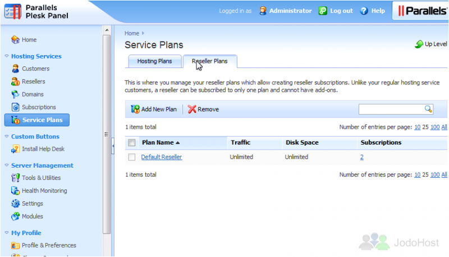Image resolution: width=449 pixels, height=257 pixels.
Task: Click the Health Monitoring icon
Action: click(15, 191)
